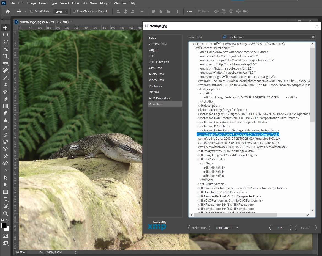Select the Horizontal Type tool
Viewport: 322px width, 256px height.
(x=6, y=199)
